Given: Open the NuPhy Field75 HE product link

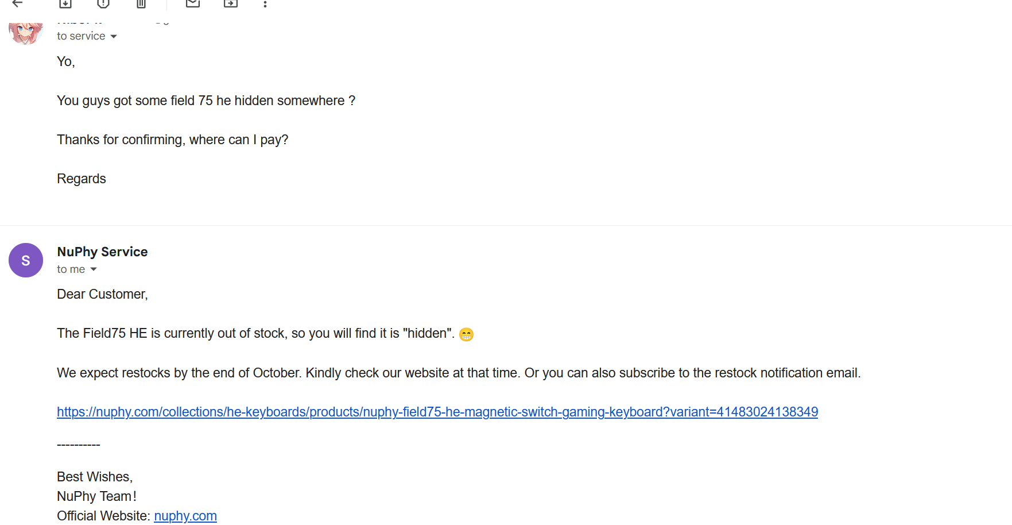Looking at the screenshot, I should point(437,412).
